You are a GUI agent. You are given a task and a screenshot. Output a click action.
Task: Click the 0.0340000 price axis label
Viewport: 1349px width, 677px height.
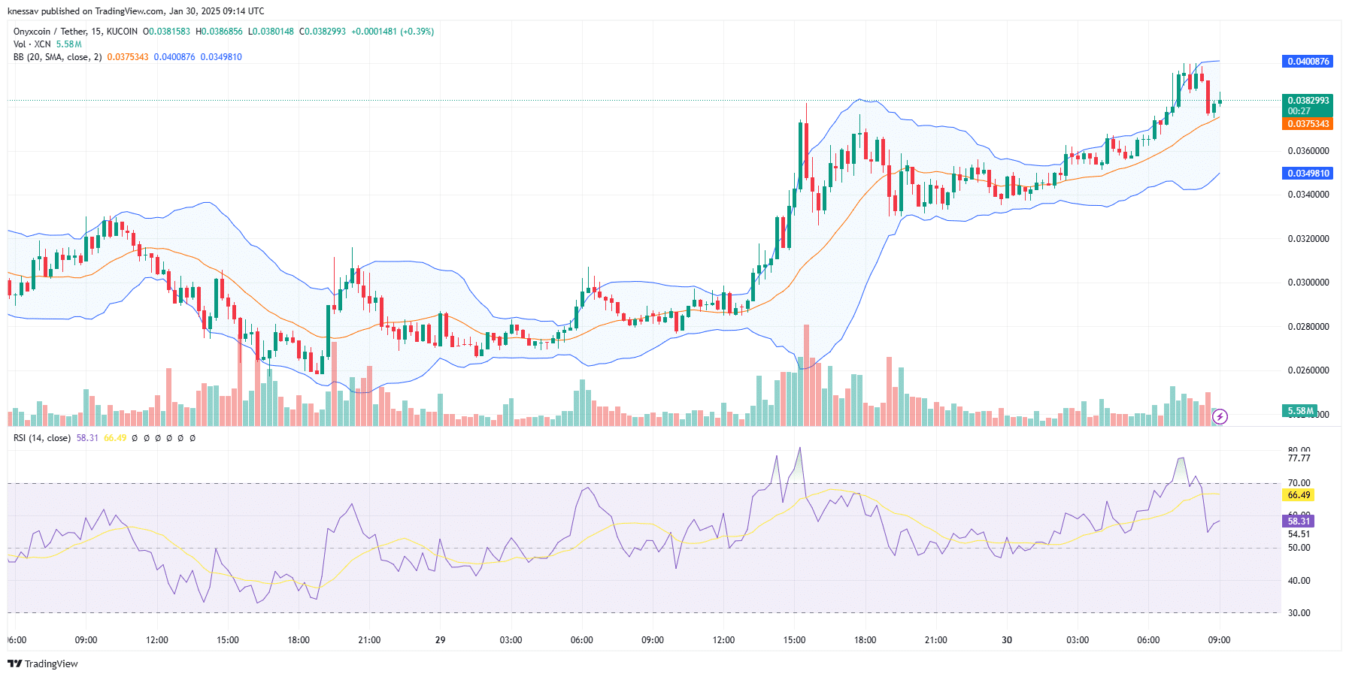pyautogui.click(x=1308, y=195)
